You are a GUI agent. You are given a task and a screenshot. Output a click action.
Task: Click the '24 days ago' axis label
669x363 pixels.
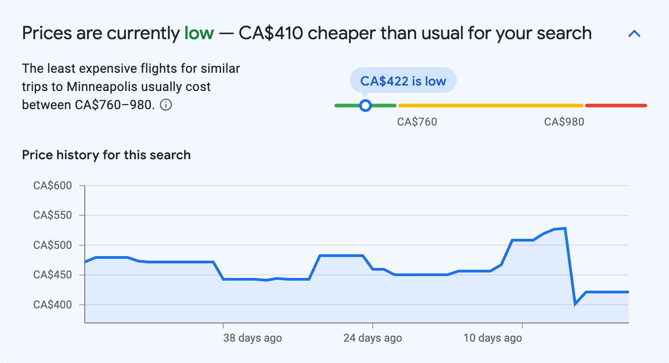(373, 338)
